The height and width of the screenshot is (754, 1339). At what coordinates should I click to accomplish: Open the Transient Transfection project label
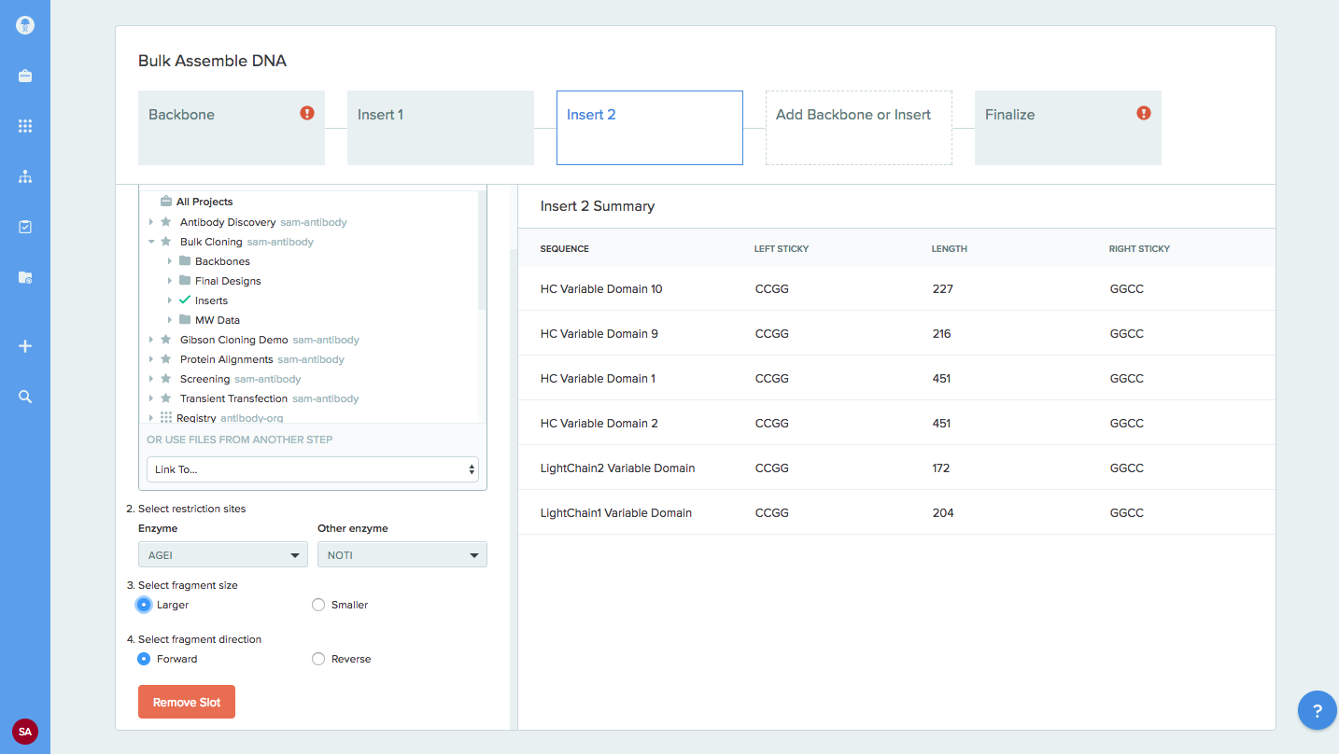tap(234, 398)
